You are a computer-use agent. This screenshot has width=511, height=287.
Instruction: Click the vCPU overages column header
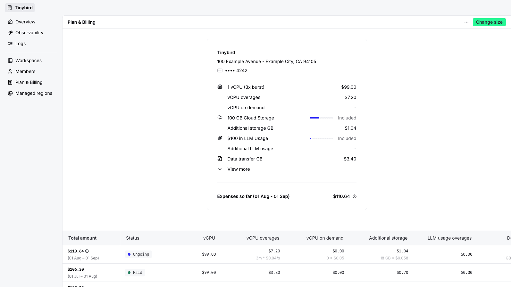coord(263,238)
